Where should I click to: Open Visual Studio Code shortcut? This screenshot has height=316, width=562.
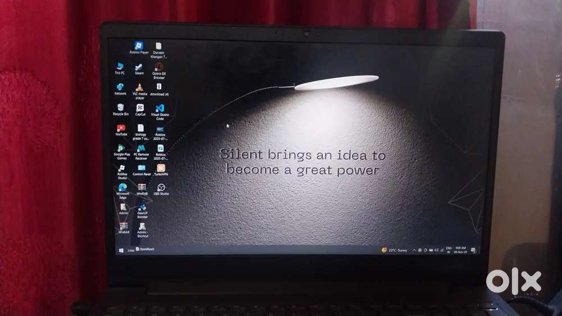click(160, 112)
